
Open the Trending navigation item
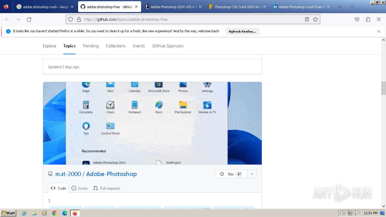tap(90, 46)
